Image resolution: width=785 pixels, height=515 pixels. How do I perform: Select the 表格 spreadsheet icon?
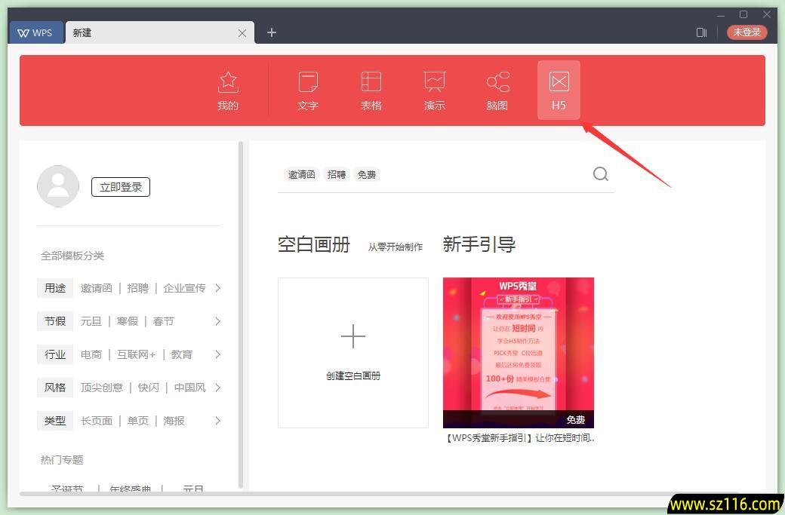click(x=371, y=90)
